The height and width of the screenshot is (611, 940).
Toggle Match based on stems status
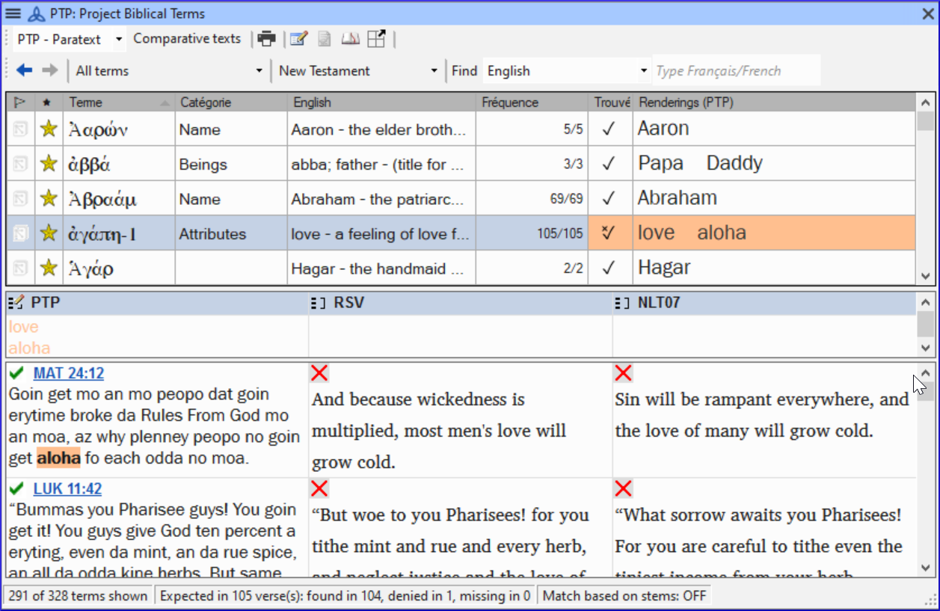coord(623,596)
